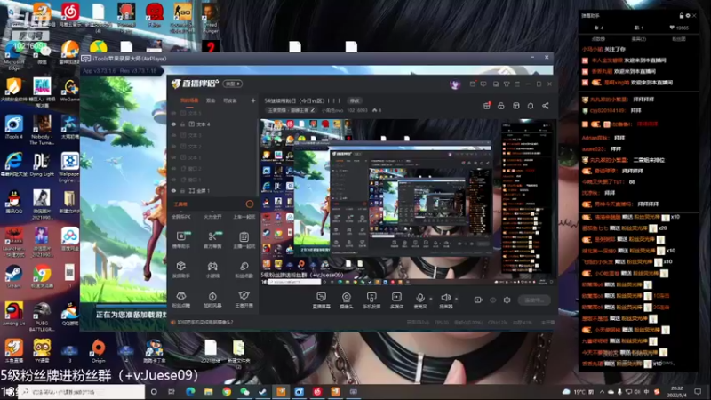Open the Windows notification center

pyautogui.click(x=698, y=391)
